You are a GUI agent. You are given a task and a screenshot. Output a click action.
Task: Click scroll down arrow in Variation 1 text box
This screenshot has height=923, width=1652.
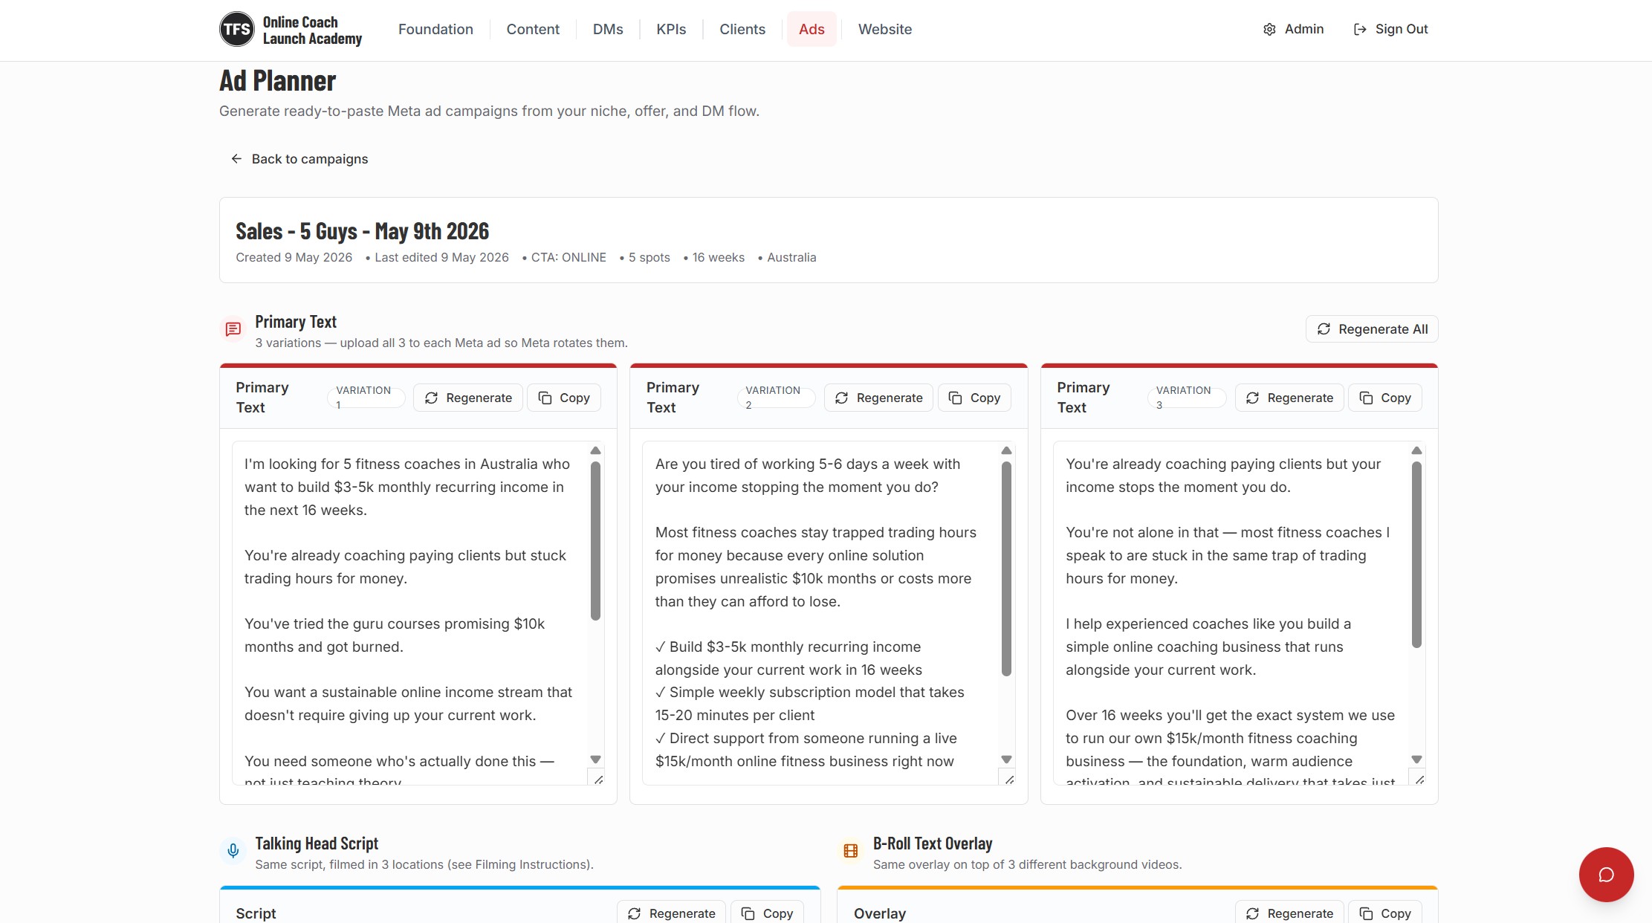[595, 760]
